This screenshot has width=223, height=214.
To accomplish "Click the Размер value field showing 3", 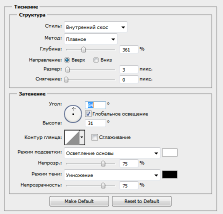I will pos(129,69).
